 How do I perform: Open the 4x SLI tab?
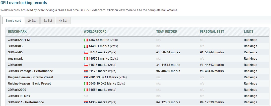pos(63,21)
